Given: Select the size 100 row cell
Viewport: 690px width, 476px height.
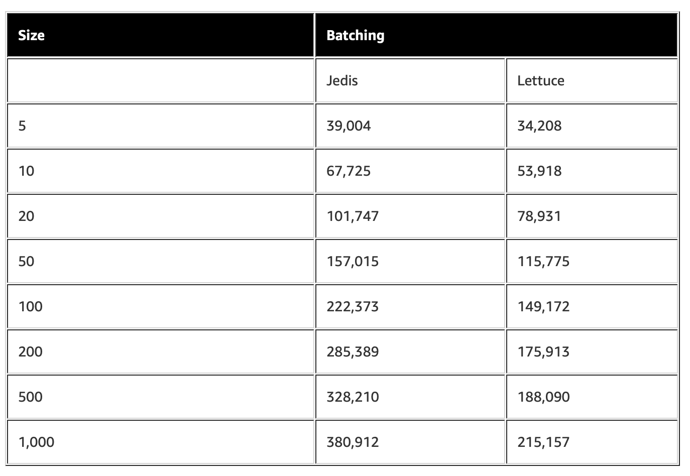Looking at the screenshot, I should click(x=161, y=306).
